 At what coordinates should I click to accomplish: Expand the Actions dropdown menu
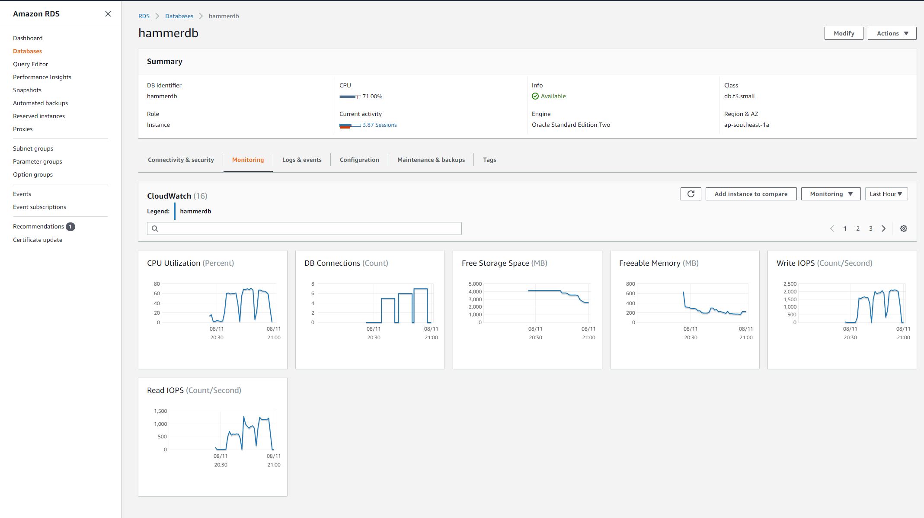tap(892, 33)
